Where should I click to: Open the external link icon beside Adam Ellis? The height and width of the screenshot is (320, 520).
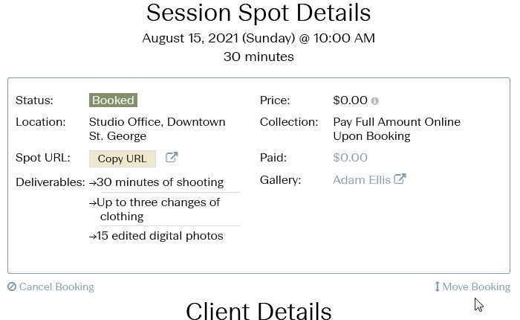(x=400, y=179)
